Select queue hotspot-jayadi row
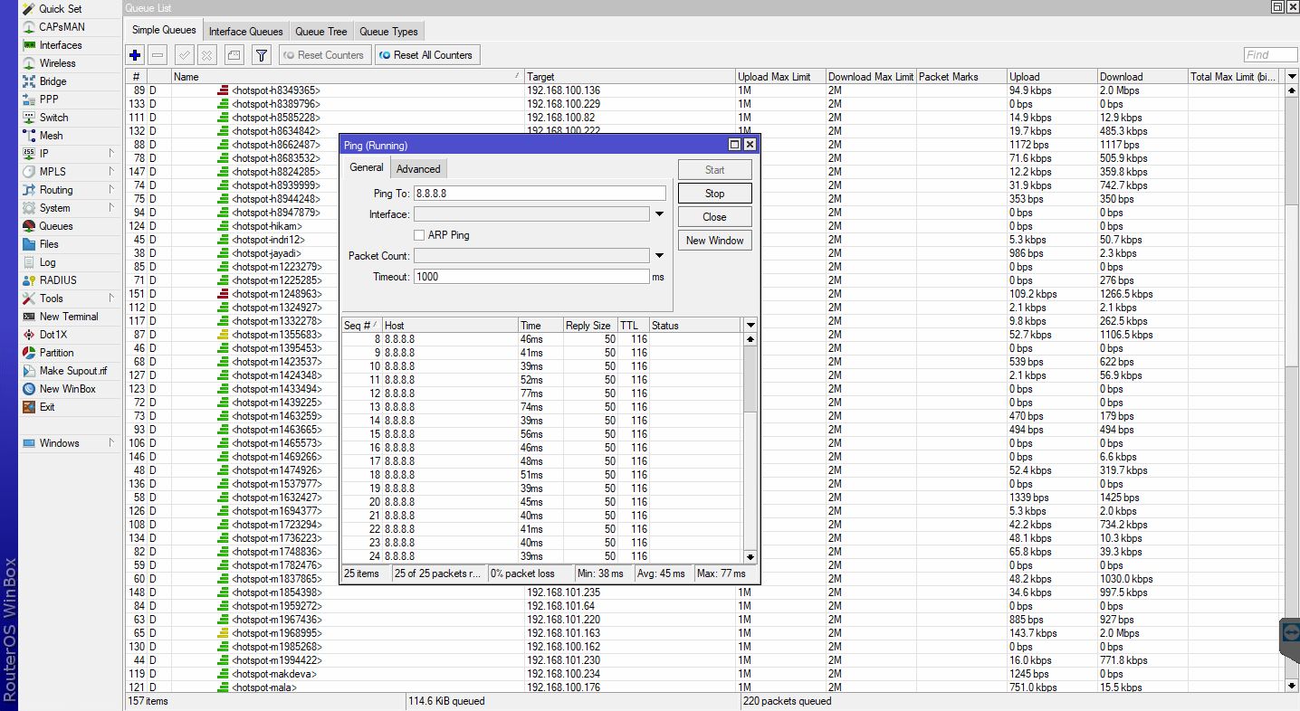 [x=704, y=253]
